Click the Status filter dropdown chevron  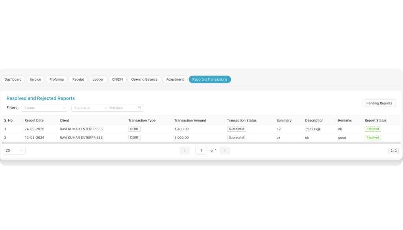64,107
